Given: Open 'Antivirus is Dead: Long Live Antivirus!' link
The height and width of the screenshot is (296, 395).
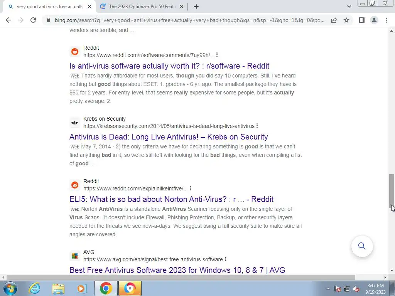Looking at the screenshot, I should click(169, 137).
